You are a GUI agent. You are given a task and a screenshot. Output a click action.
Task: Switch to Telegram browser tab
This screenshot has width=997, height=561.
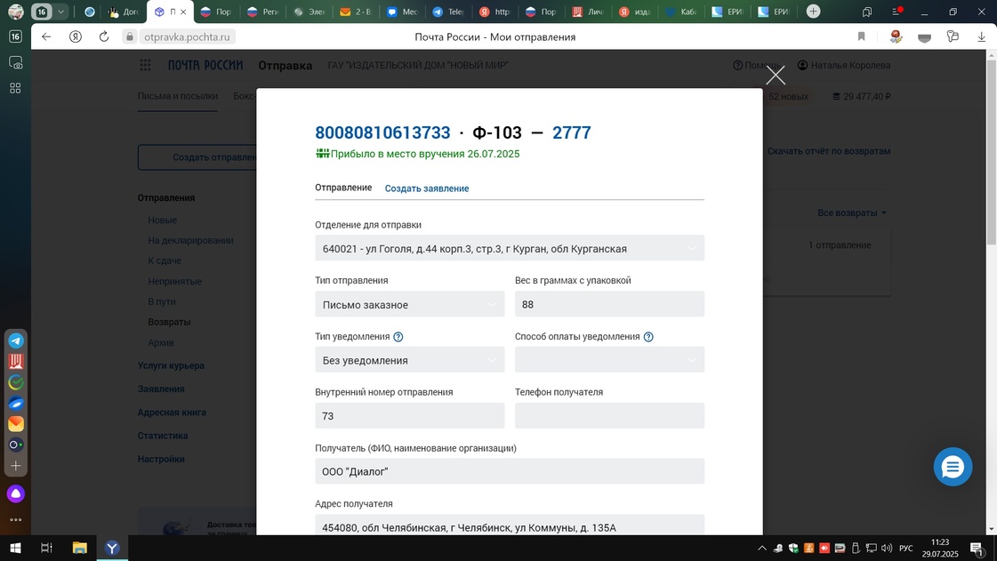click(447, 12)
